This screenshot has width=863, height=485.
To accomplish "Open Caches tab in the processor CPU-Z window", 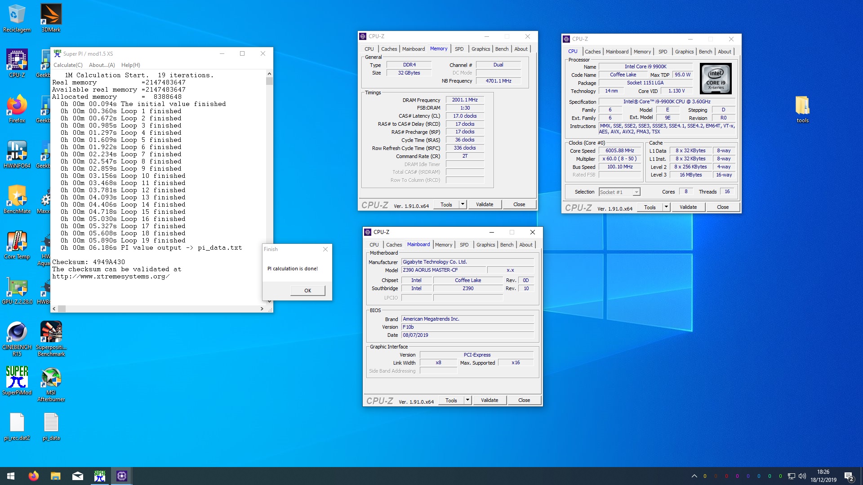I will (592, 52).
